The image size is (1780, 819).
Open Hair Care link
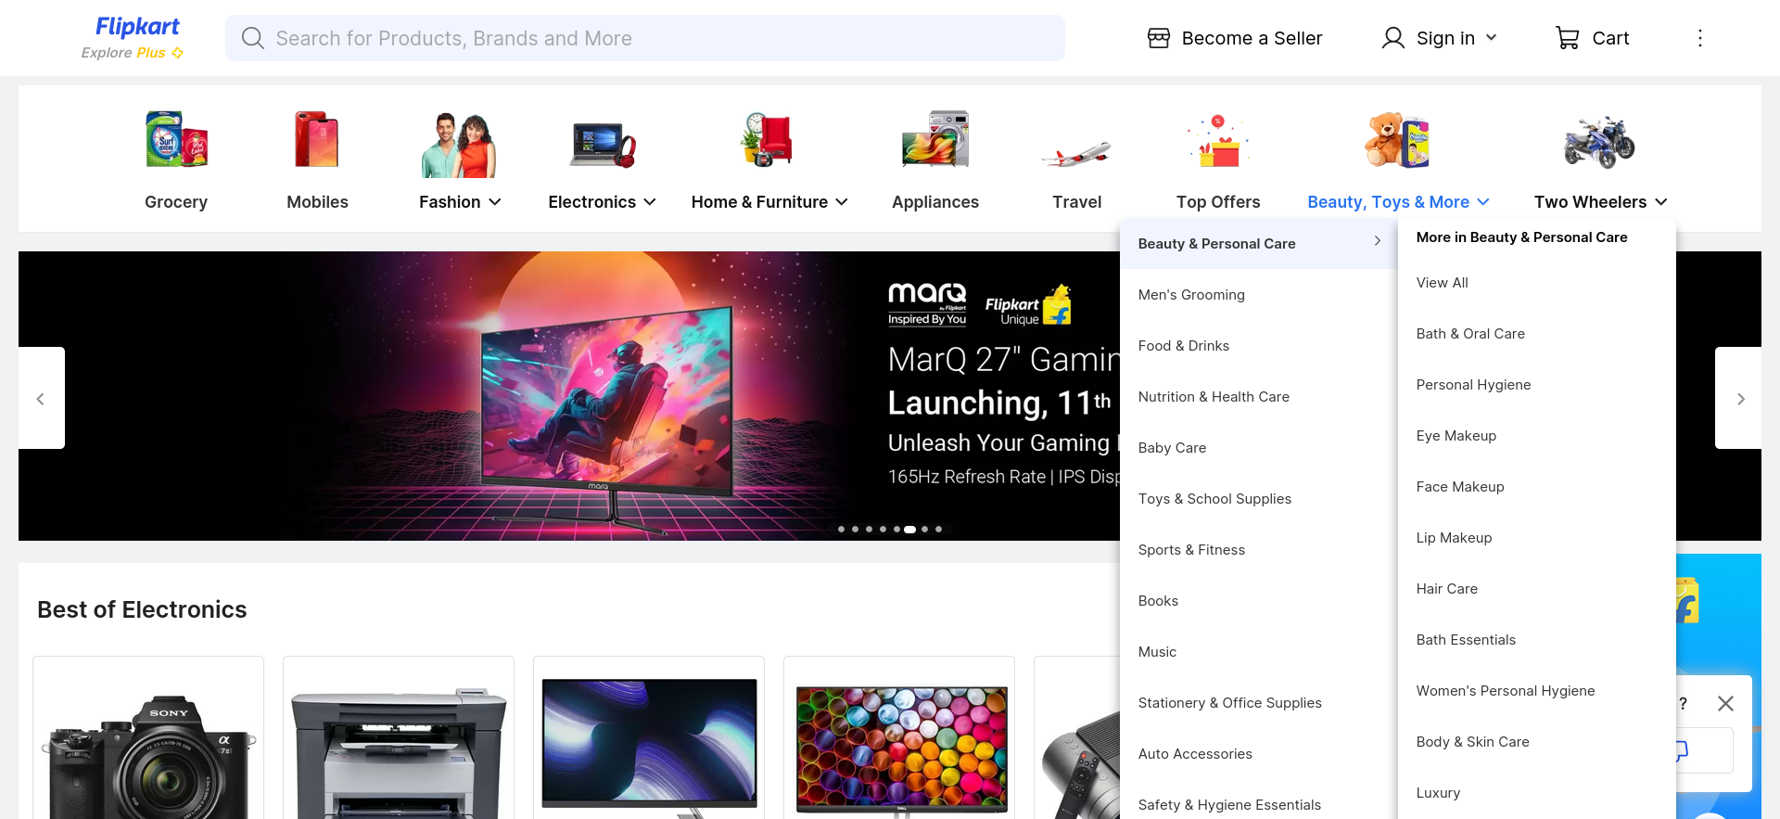click(x=1446, y=589)
